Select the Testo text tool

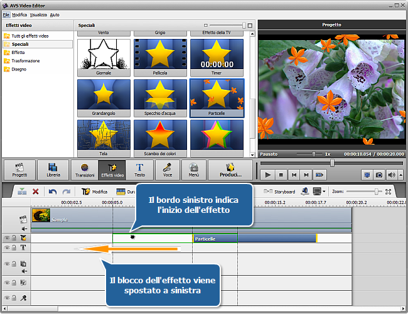click(x=139, y=170)
